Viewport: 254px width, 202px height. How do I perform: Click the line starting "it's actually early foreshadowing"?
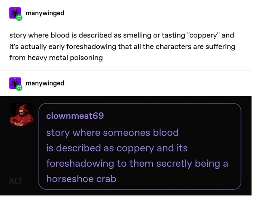tap(122, 47)
